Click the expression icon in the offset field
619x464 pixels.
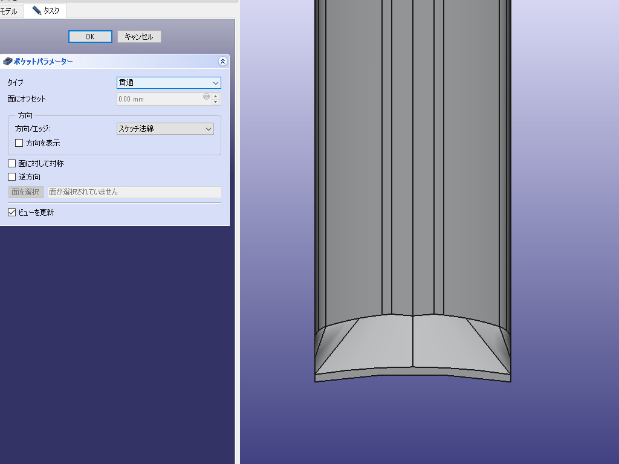pyautogui.click(x=206, y=96)
